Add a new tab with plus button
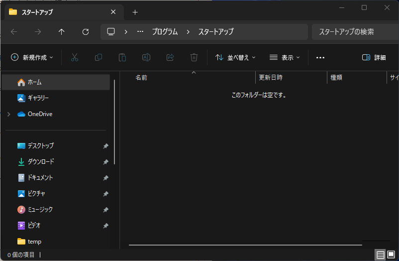This screenshot has width=399, height=261. pos(135,12)
